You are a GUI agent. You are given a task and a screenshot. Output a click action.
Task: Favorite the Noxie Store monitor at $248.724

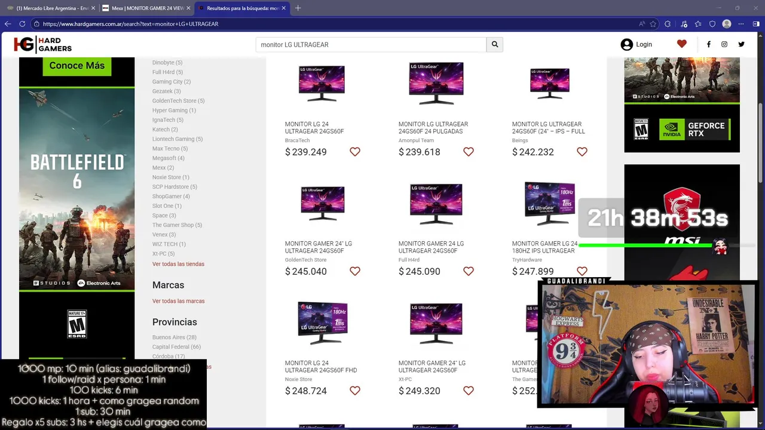(x=355, y=391)
